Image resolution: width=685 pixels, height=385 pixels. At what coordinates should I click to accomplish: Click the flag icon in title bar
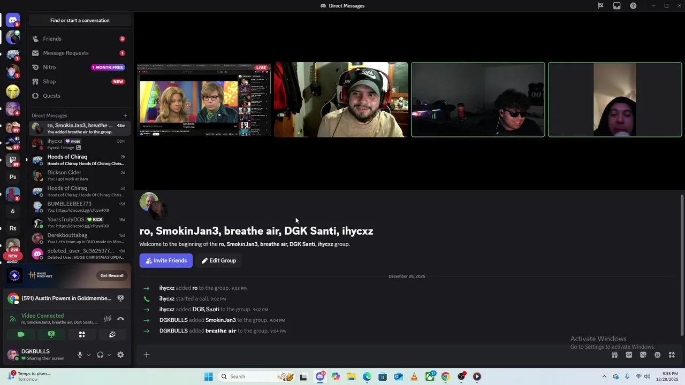coord(600,6)
